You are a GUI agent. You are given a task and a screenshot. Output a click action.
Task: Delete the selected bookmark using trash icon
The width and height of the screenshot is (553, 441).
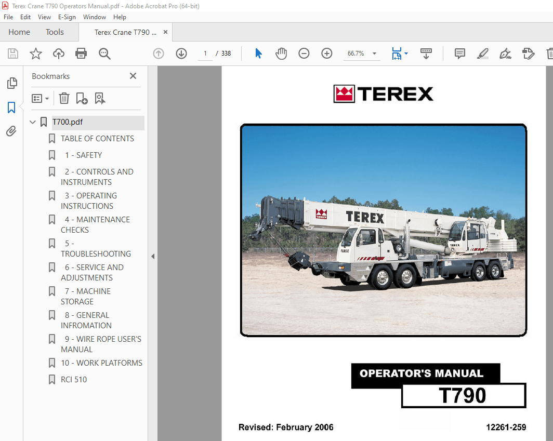[x=64, y=98]
